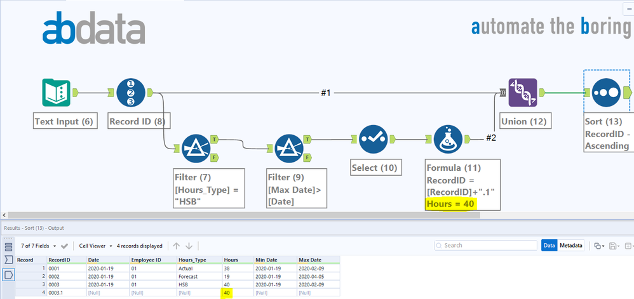This screenshot has height=299, width=634.
Task: Click Text Input output anchor
Action: (75, 93)
